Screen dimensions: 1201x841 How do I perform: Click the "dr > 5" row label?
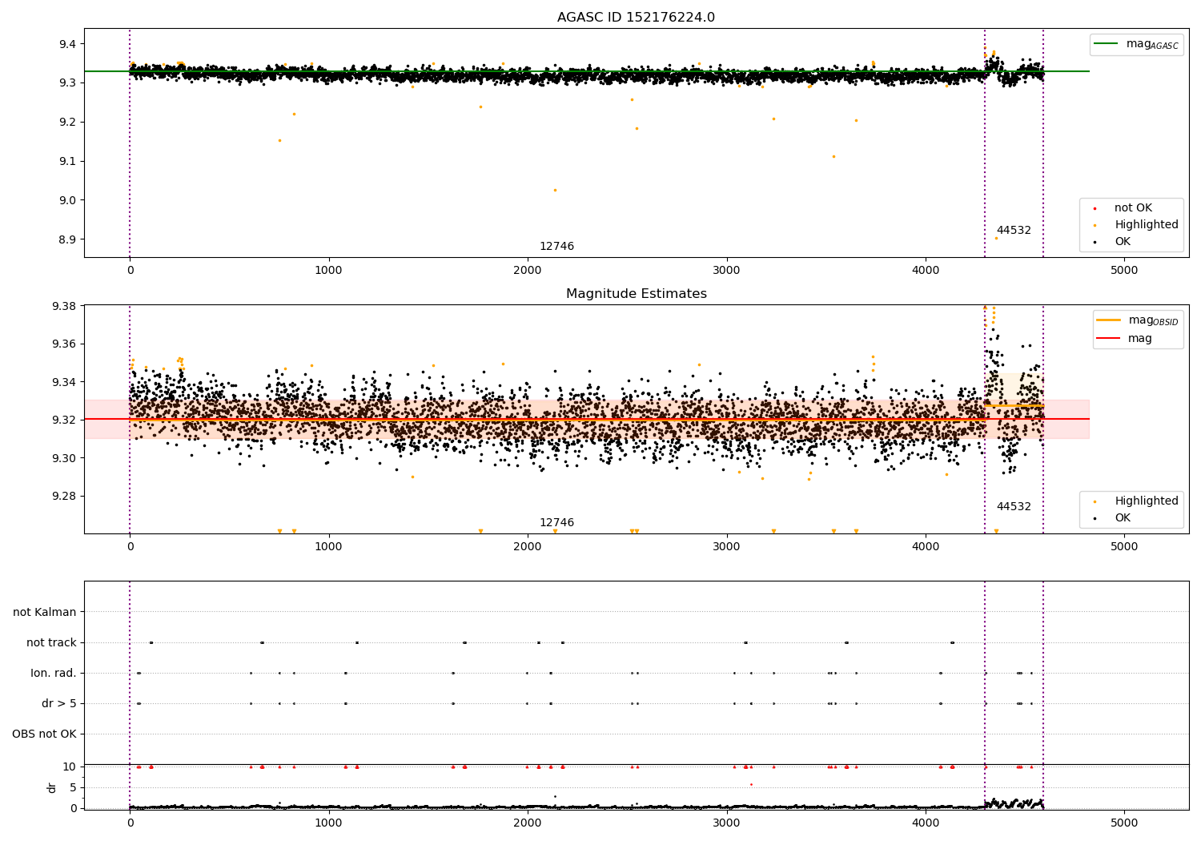tap(59, 704)
